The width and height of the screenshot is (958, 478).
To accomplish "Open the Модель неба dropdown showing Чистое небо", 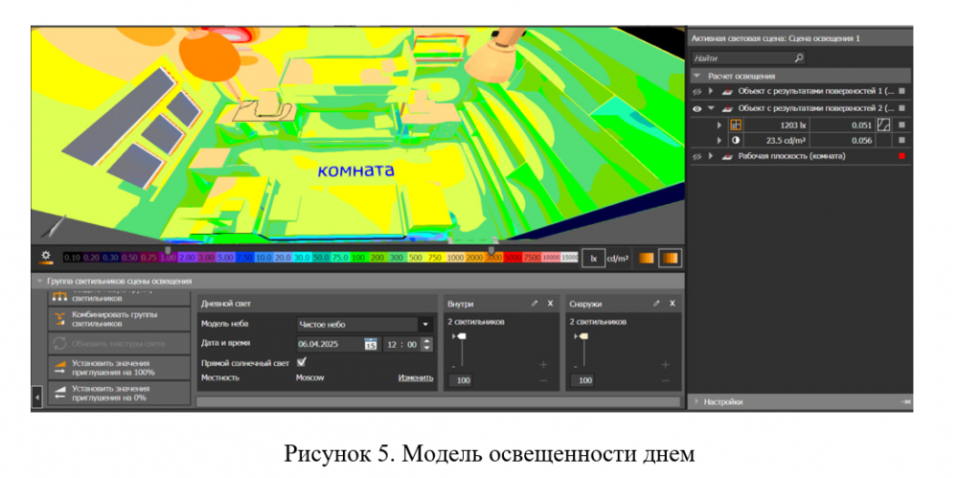I will (365, 324).
